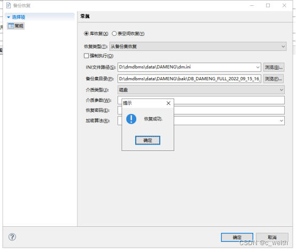Click the 取消 button
296x251 pixels.
click(x=272, y=237)
